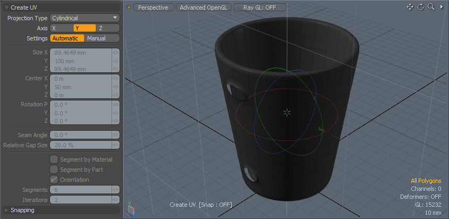Collapse the Create UV section
Image resolution: width=449 pixels, height=219 pixels.
(x=6, y=7)
